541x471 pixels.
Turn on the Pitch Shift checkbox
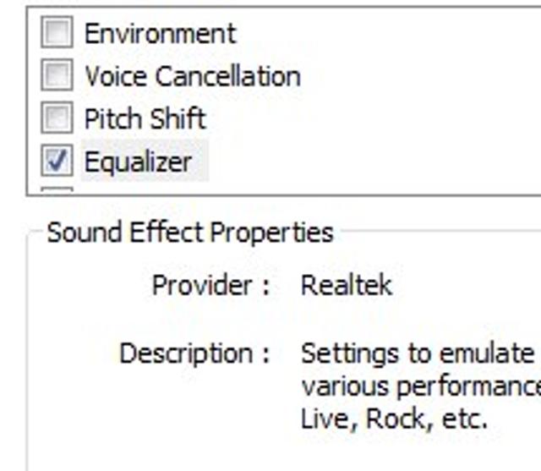[x=57, y=118]
